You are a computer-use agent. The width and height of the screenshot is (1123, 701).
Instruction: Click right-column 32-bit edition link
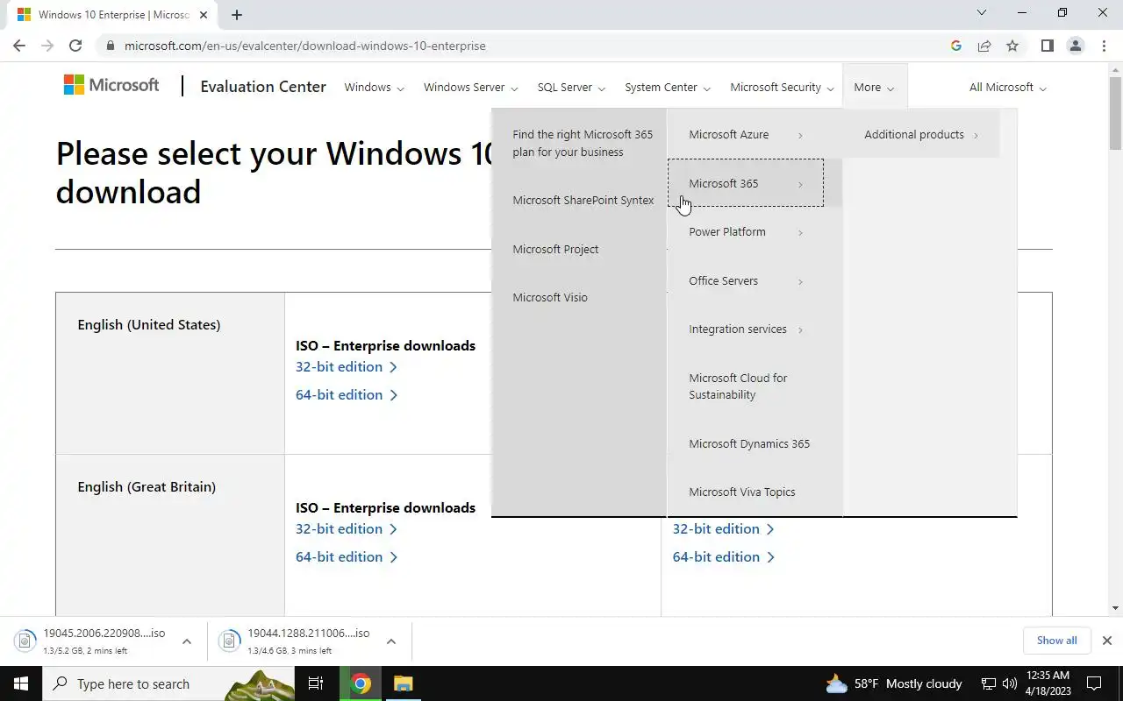(724, 528)
